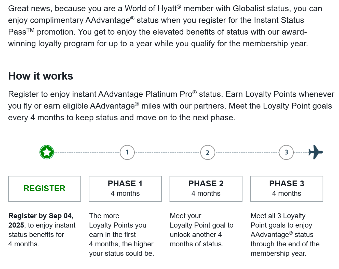The width and height of the screenshot is (339, 269).
Task: Click the "AAdvantage Platinum Pro" status text
Action: point(145,94)
